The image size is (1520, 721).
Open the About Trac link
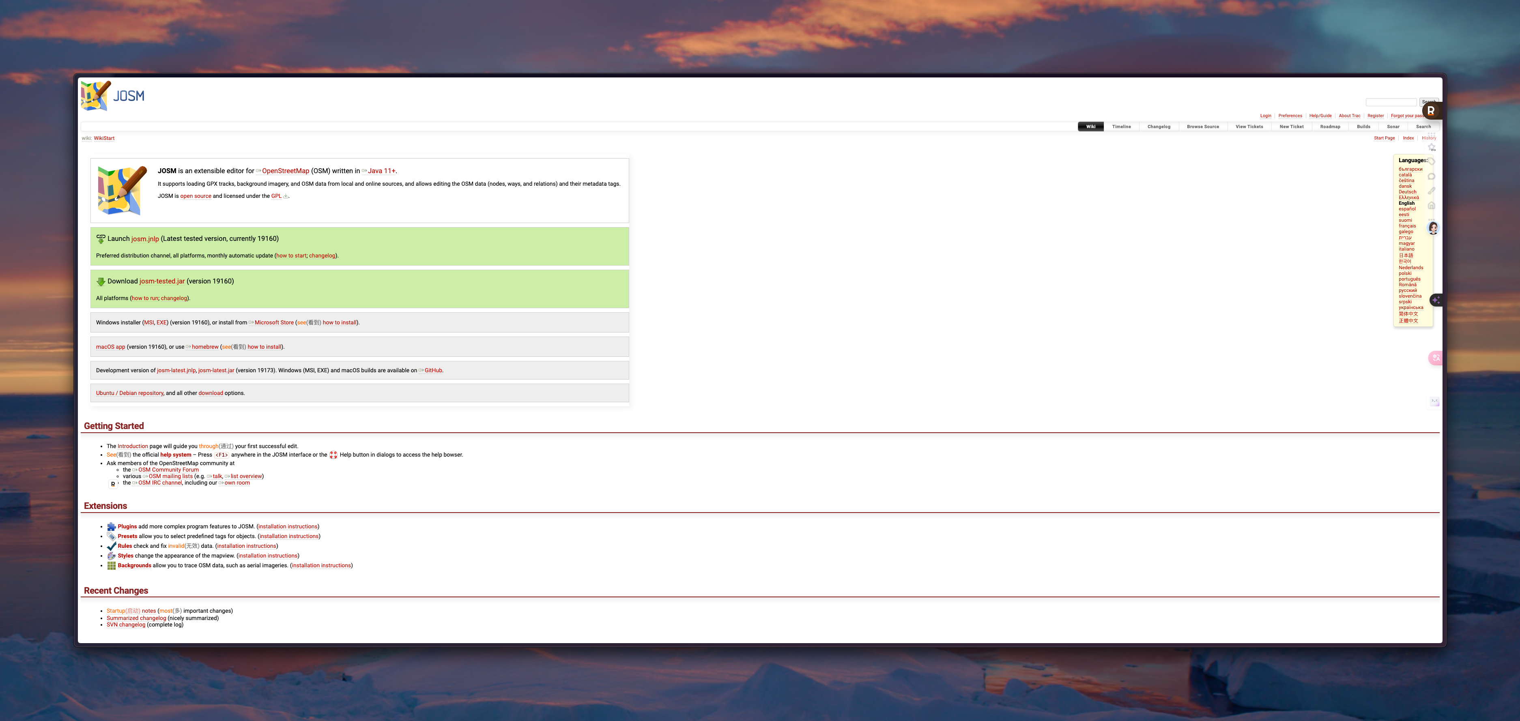tap(1350, 116)
